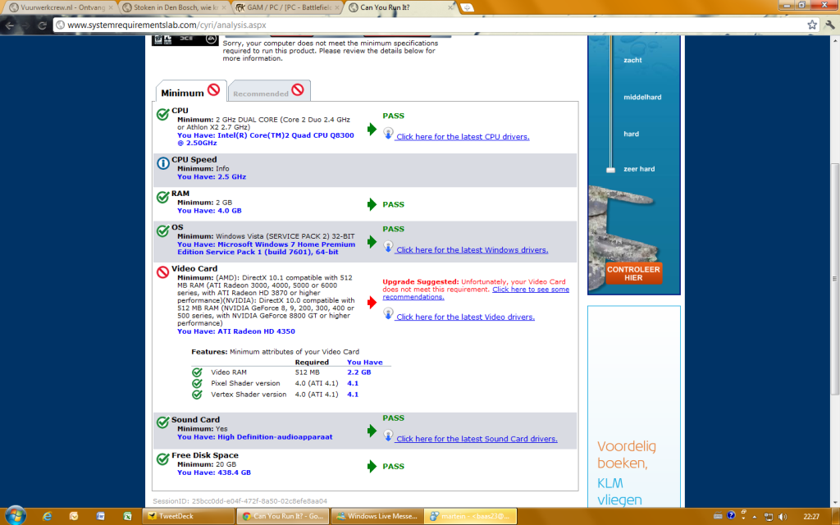Click the 'middelhard' label in the ad
The height and width of the screenshot is (525, 840).
642,97
